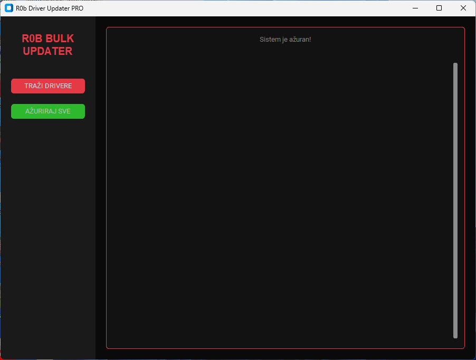Click the green AŽURIRAJ SVE button
Screen dimensions: 476x360
click(48, 111)
